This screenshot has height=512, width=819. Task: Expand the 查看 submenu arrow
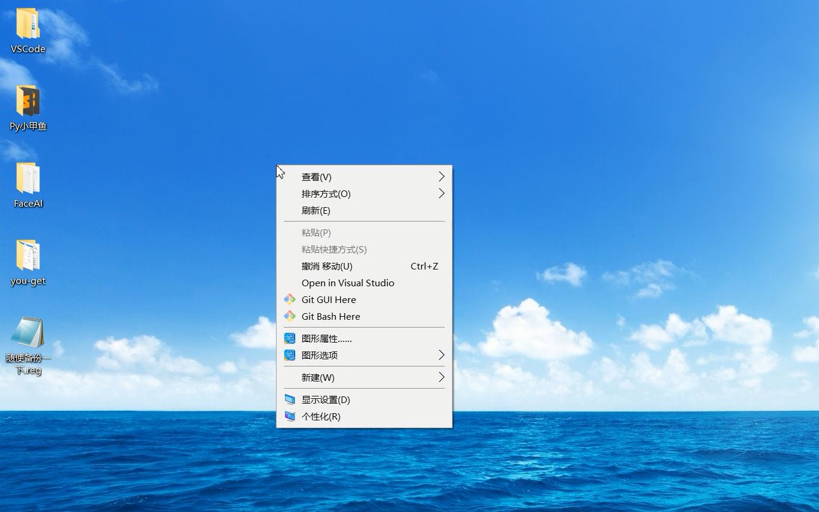pyautogui.click(x=441, y=177)
